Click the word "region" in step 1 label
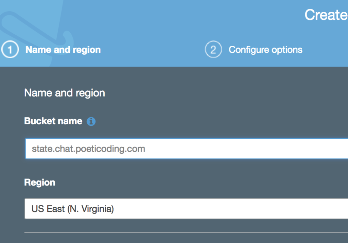 point(87,50)
